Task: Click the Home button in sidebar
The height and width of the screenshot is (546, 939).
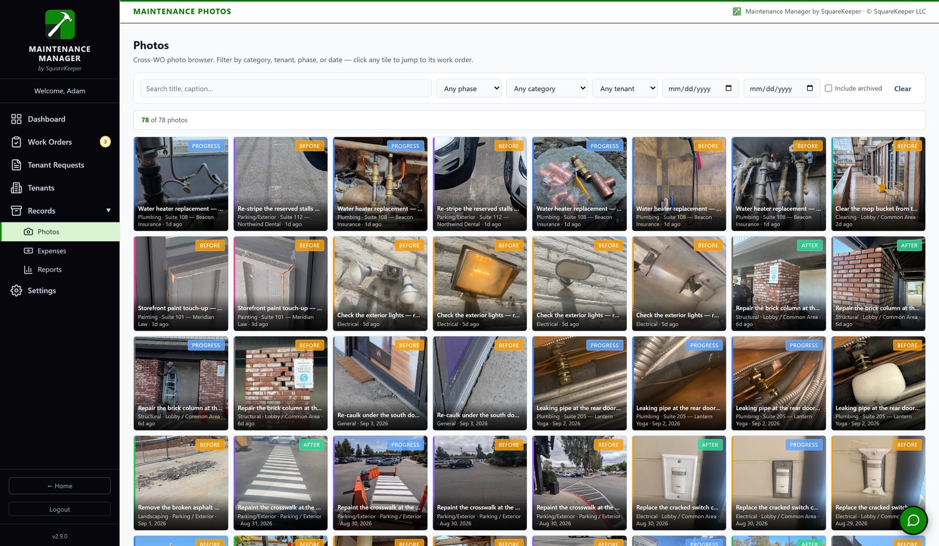Action: click(x=60, y=486)
